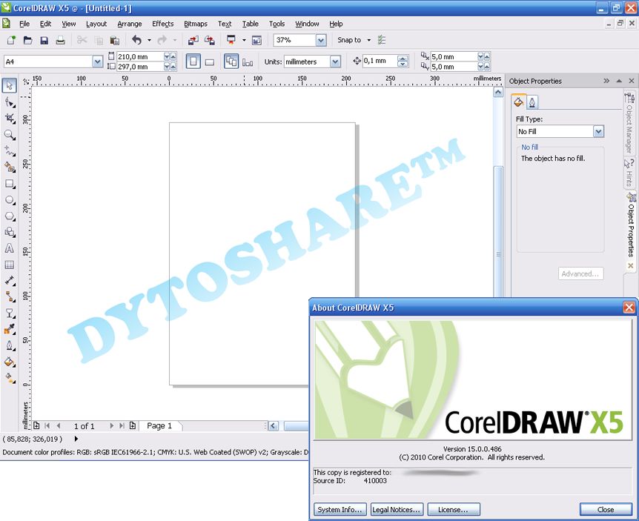The width and height of the screenshot is (639, 521).
Task: Toggle Current Page layout button
Action: (x=248, y=62)
